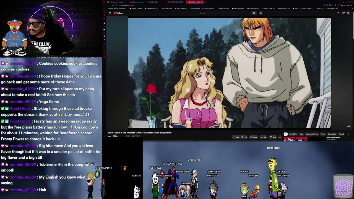
Task: Open a new browser tab with plus
Action: pyautogui.click(x=205, y=2)
